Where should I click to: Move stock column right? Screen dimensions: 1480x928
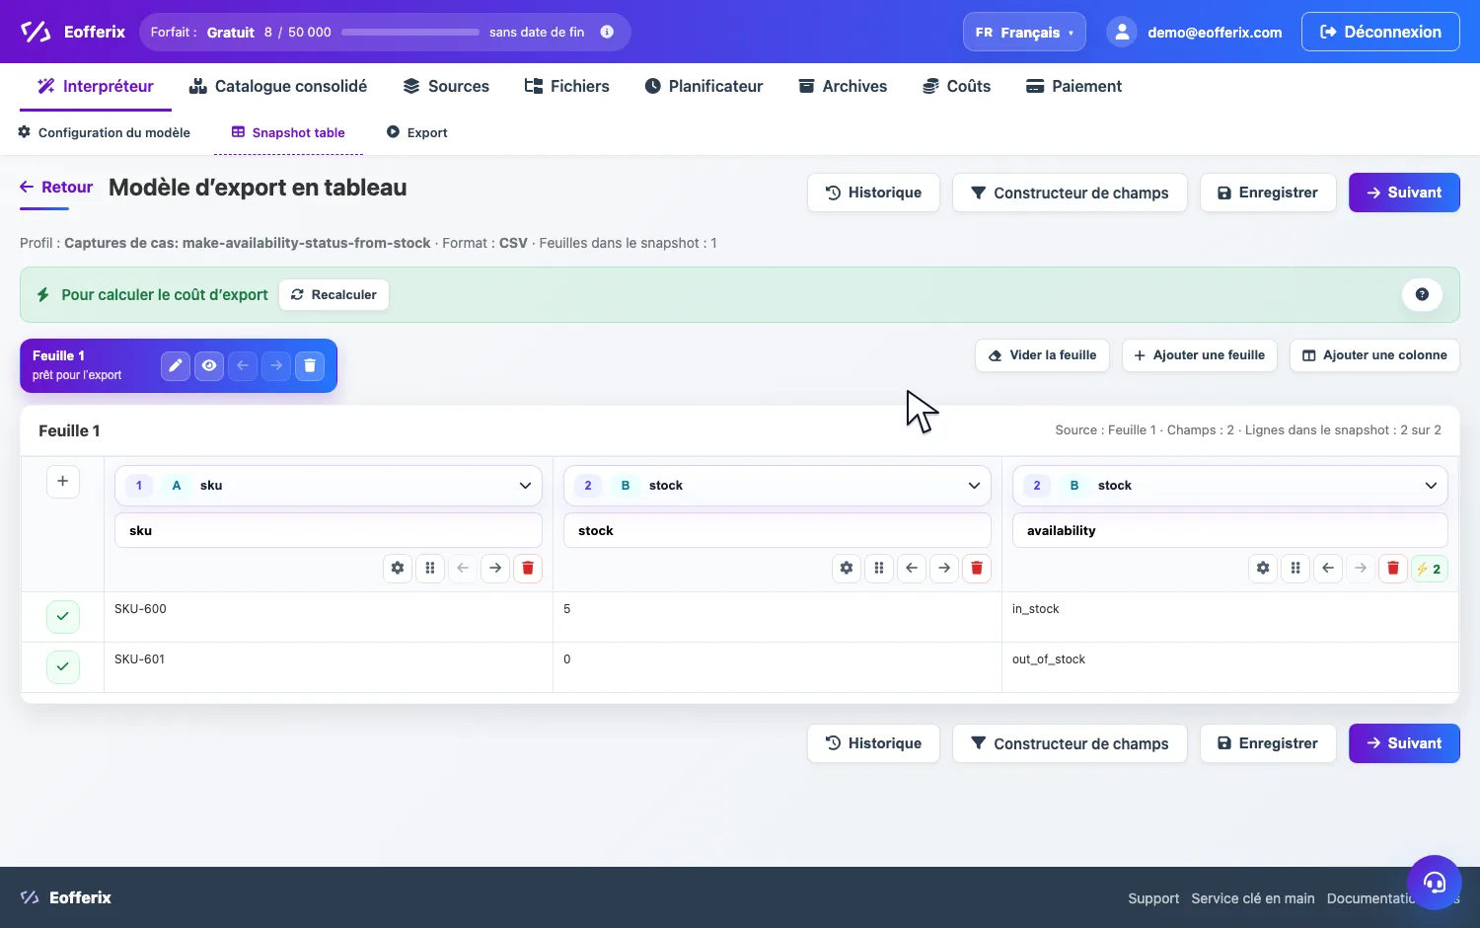(x=944, y=568)
